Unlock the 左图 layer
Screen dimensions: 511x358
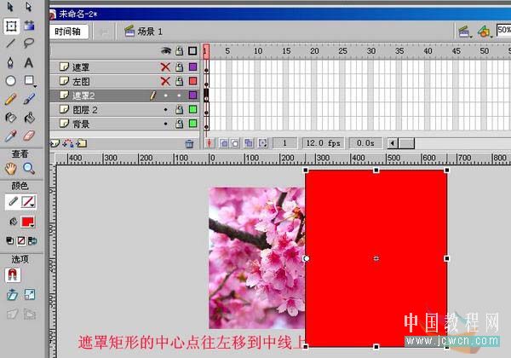[x=179, y=81]
